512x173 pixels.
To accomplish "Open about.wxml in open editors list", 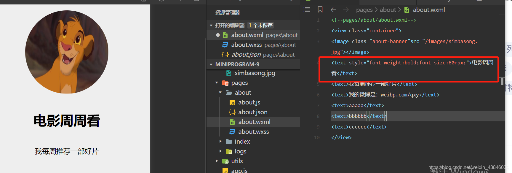I will pyautogui.click(x=253, y=35).
